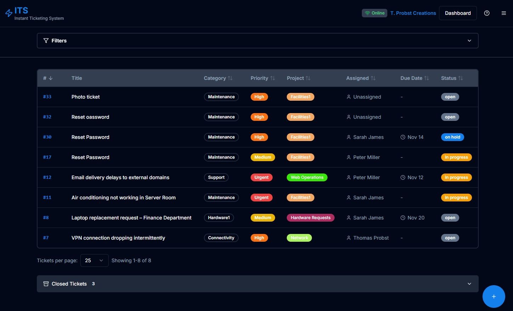Viewport: 513px width, 311px height.
Task: Switch to the Dashboard view
Action: (457, 13)
